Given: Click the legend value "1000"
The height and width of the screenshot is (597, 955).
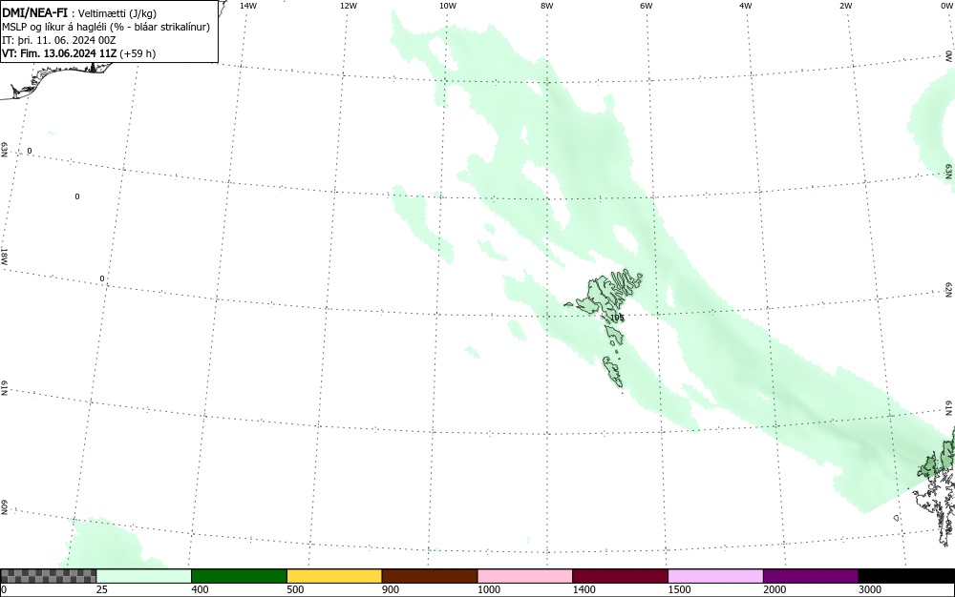Looking at the screenshot, I should point(488,589).
